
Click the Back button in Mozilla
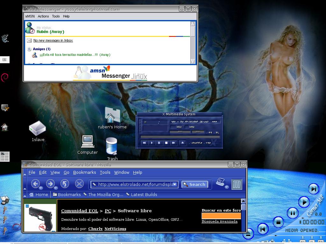pyautogui.click(x=35, y=184)
